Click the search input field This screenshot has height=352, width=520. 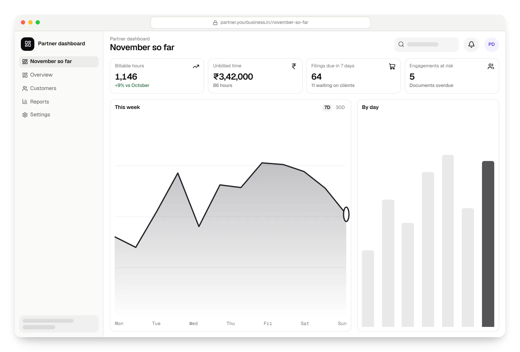click(x=426, y=44)
